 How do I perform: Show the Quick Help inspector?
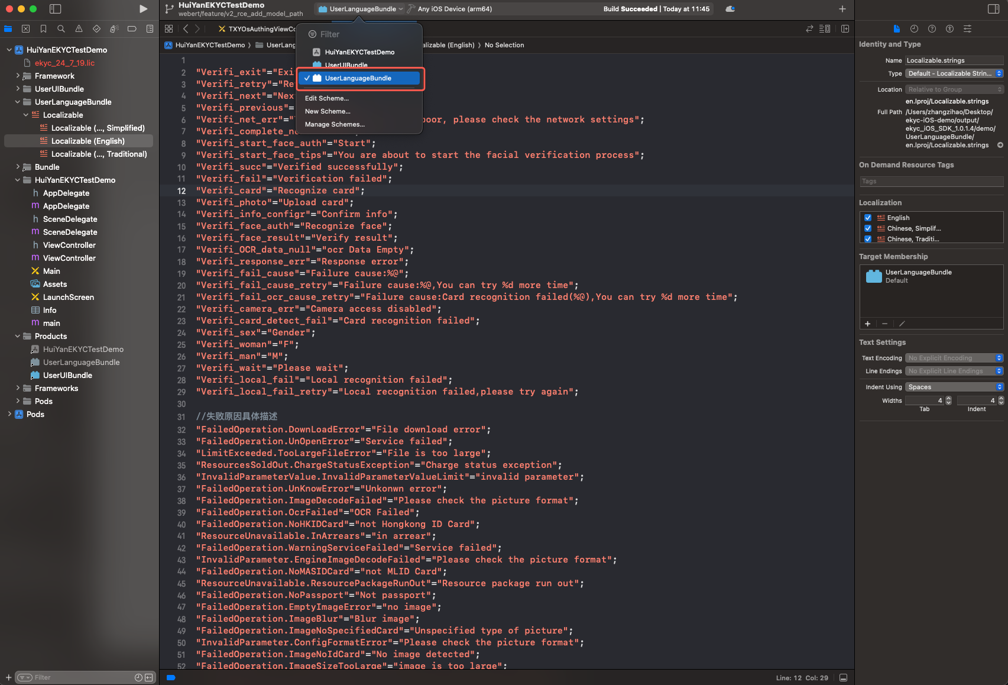coord(932,28)
